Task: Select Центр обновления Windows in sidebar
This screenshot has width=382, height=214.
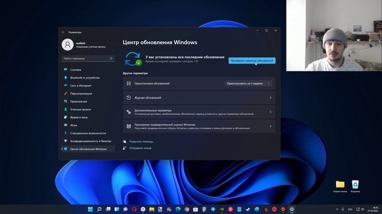Action: [88, 149]
